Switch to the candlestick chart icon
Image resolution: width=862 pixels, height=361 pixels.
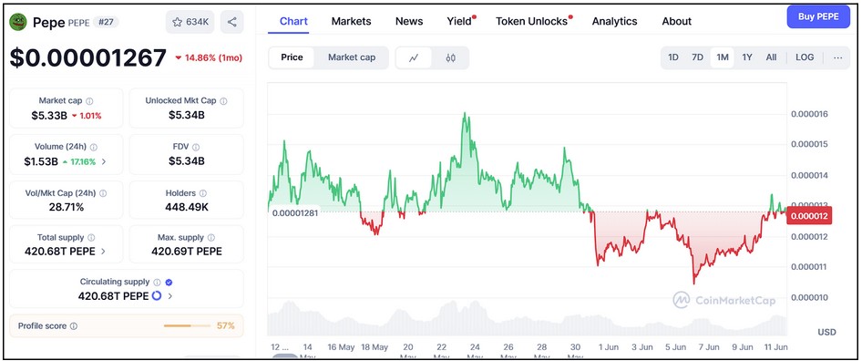pos(450,57)
